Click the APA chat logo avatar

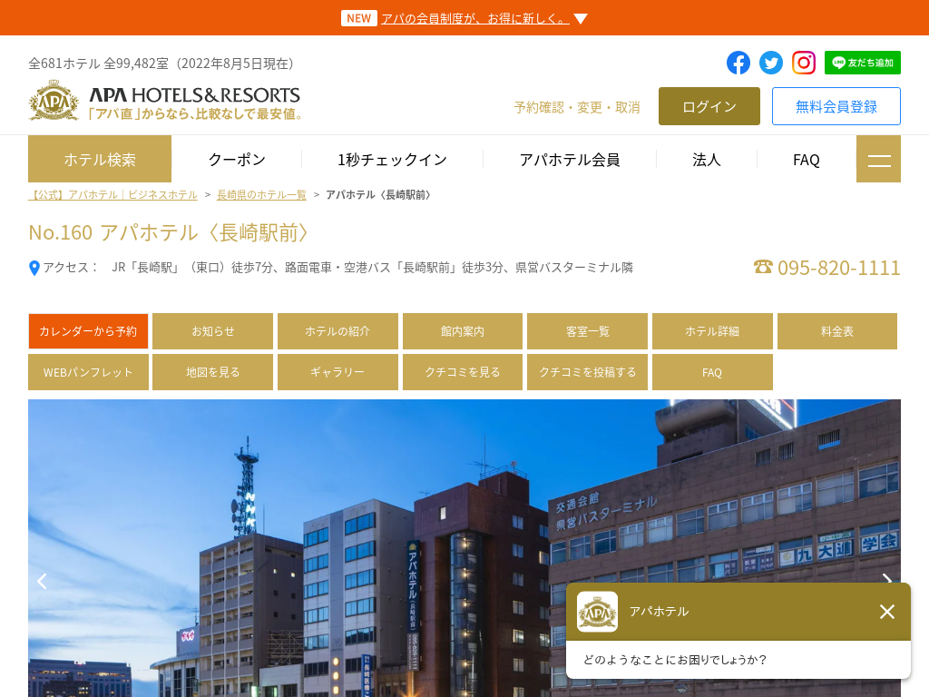coord(597,612)
